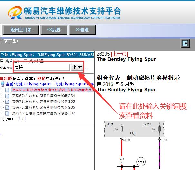Focus the menu search input field
The height and width of the screenshot is (170, 195).
42,67
